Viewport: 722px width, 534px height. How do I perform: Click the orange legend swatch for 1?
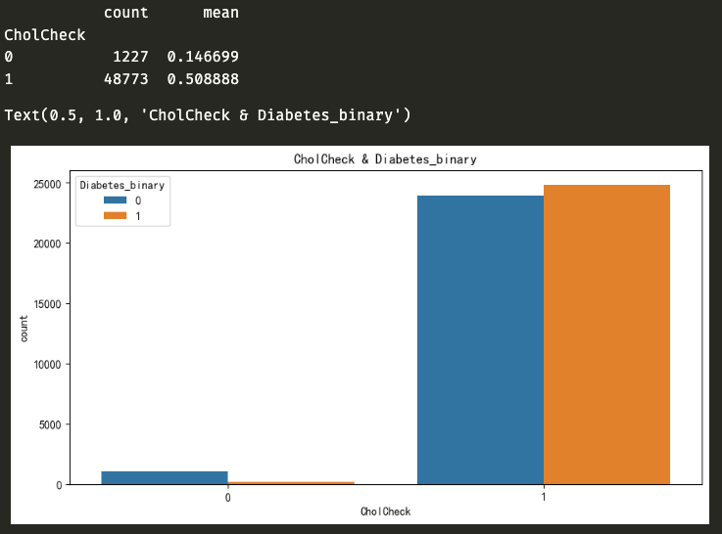pos(116,215)
